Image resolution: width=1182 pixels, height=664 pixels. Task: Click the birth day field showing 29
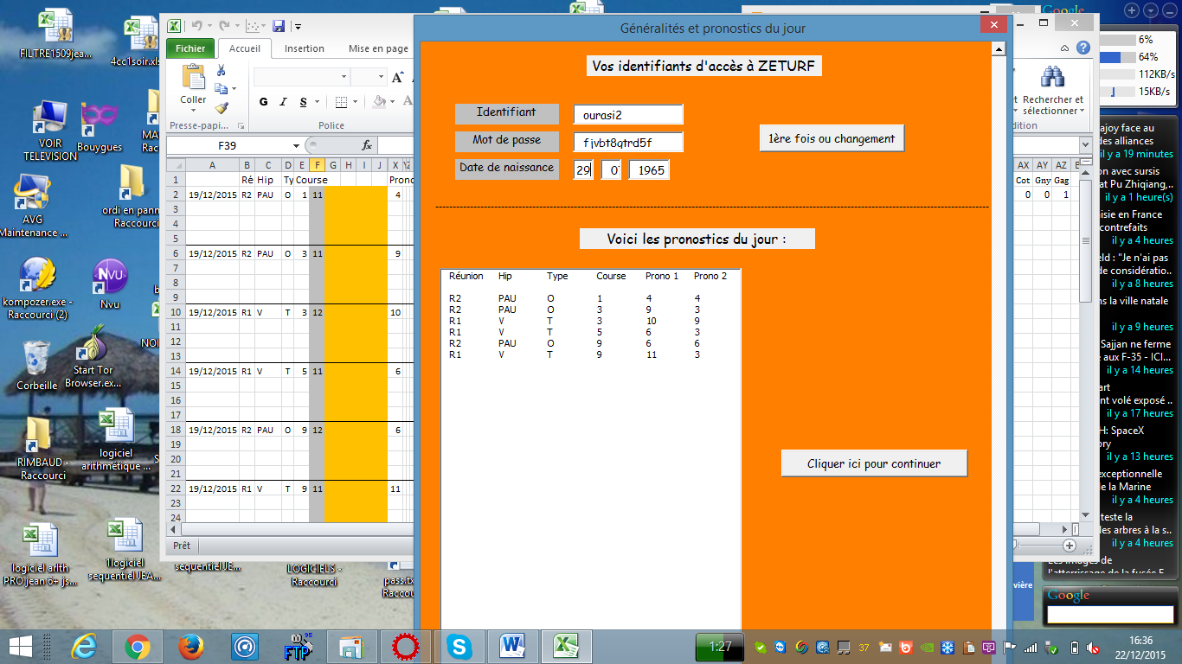pyautogui.click(x=583, y=170)
